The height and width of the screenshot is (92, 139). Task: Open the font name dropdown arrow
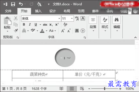59,19
